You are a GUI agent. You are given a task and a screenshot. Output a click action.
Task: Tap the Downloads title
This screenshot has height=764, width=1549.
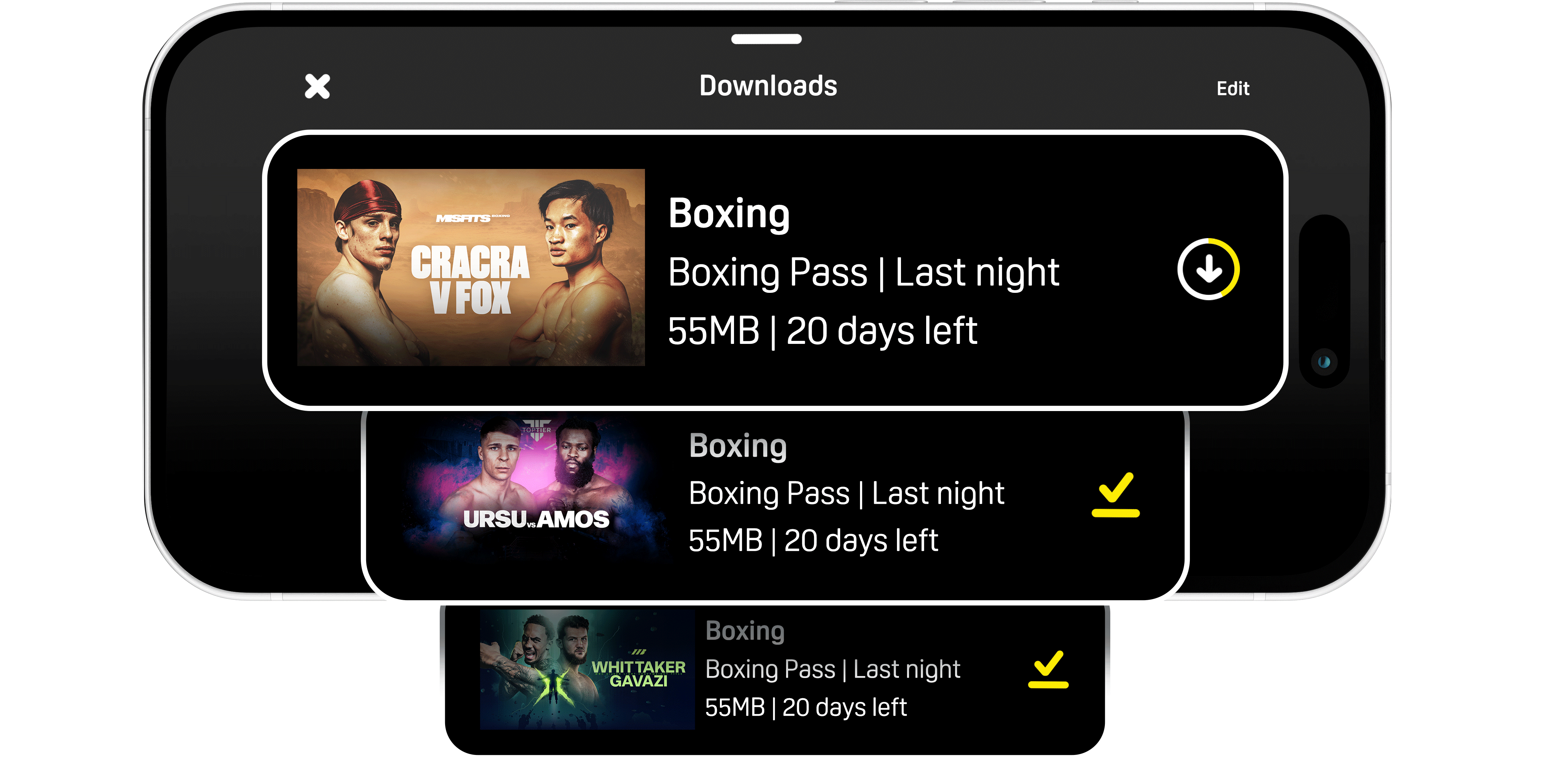coord(768,86)
